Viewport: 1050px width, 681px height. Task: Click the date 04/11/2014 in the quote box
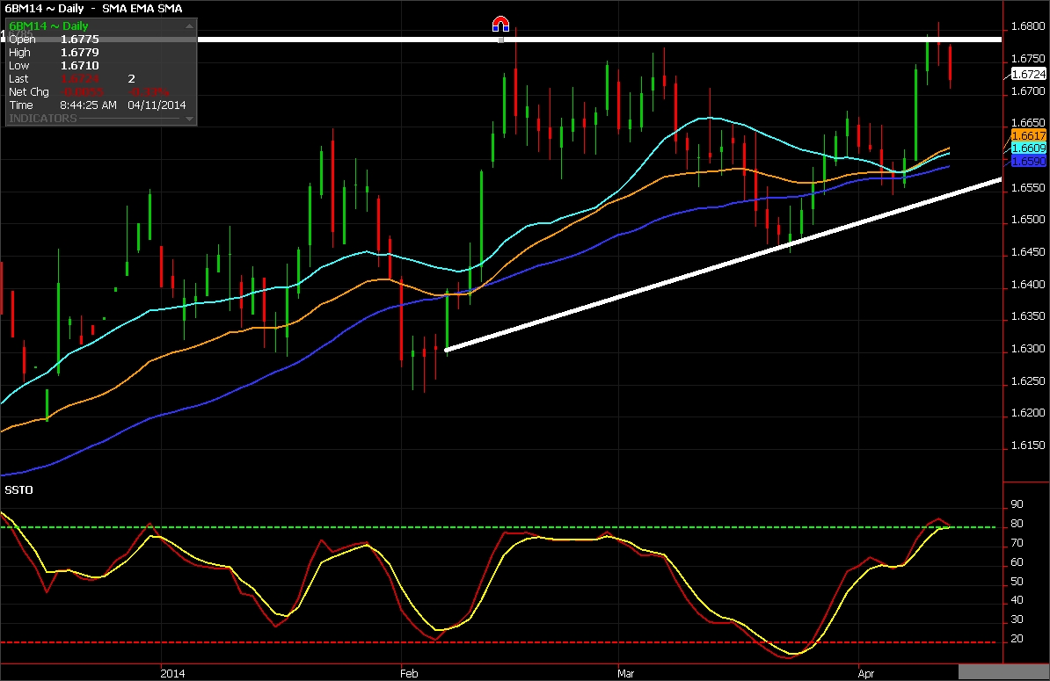click(x=157, y=105)
